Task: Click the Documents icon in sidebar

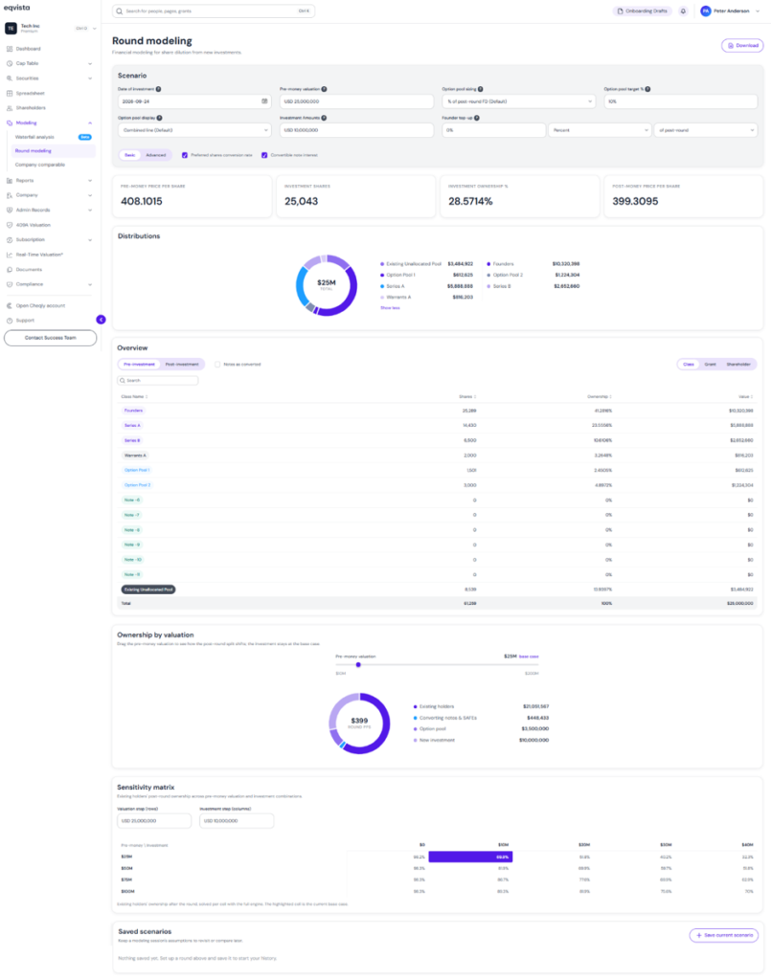Action: point(10,269)
